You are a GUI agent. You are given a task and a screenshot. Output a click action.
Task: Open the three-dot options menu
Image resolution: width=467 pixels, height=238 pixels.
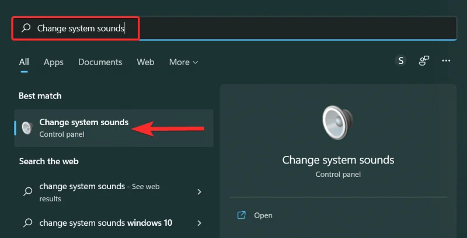pos(447,61)
